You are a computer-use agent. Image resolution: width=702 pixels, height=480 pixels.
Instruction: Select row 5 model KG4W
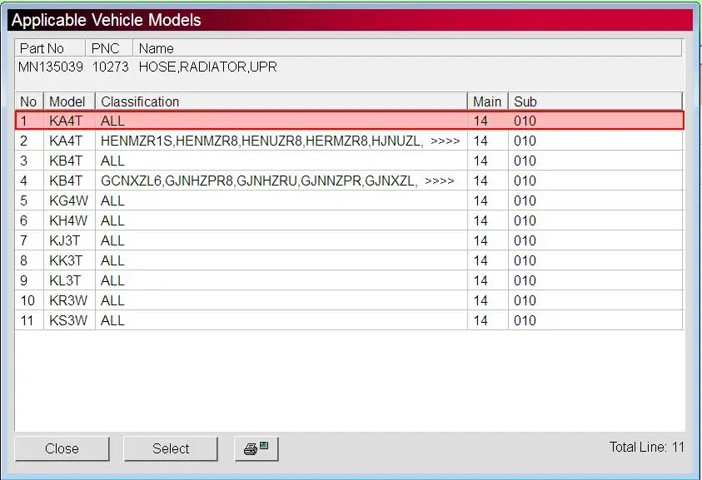coord(68,200)
